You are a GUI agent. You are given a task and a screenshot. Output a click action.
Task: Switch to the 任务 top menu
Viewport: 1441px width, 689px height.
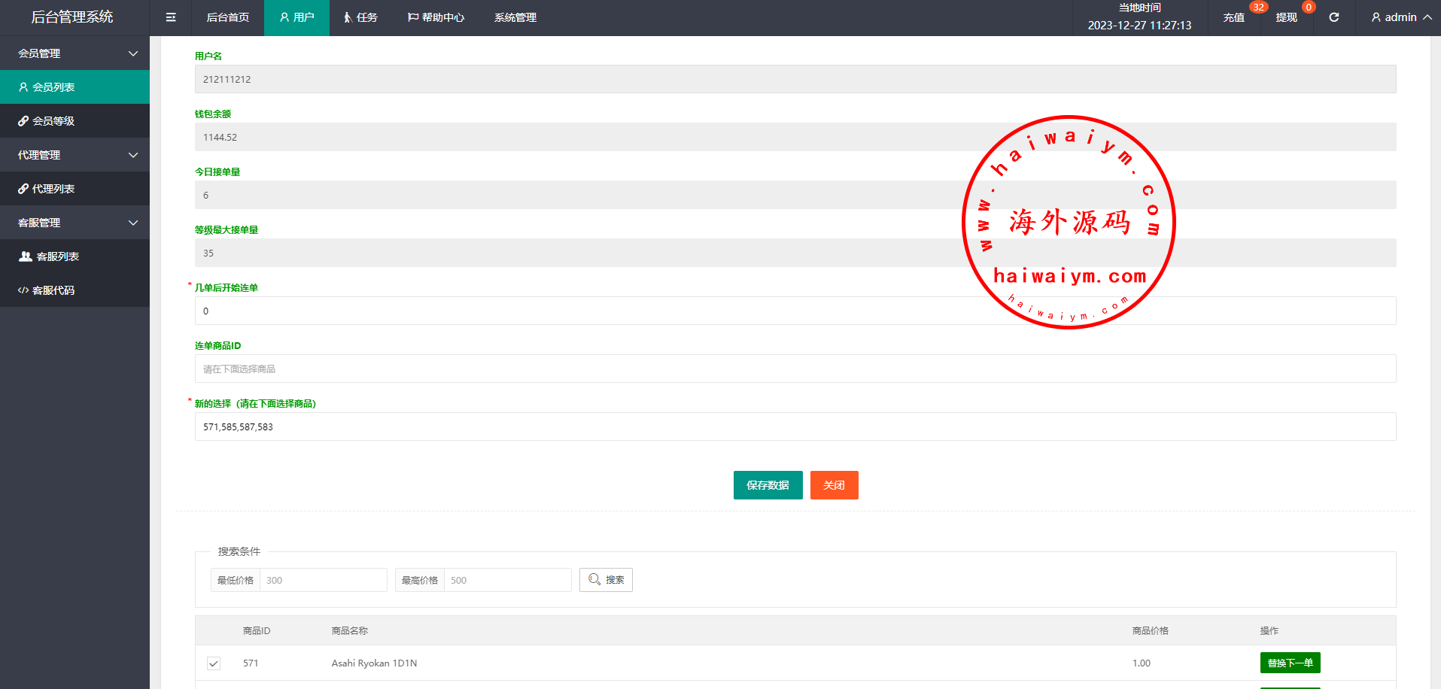point(360,17)
